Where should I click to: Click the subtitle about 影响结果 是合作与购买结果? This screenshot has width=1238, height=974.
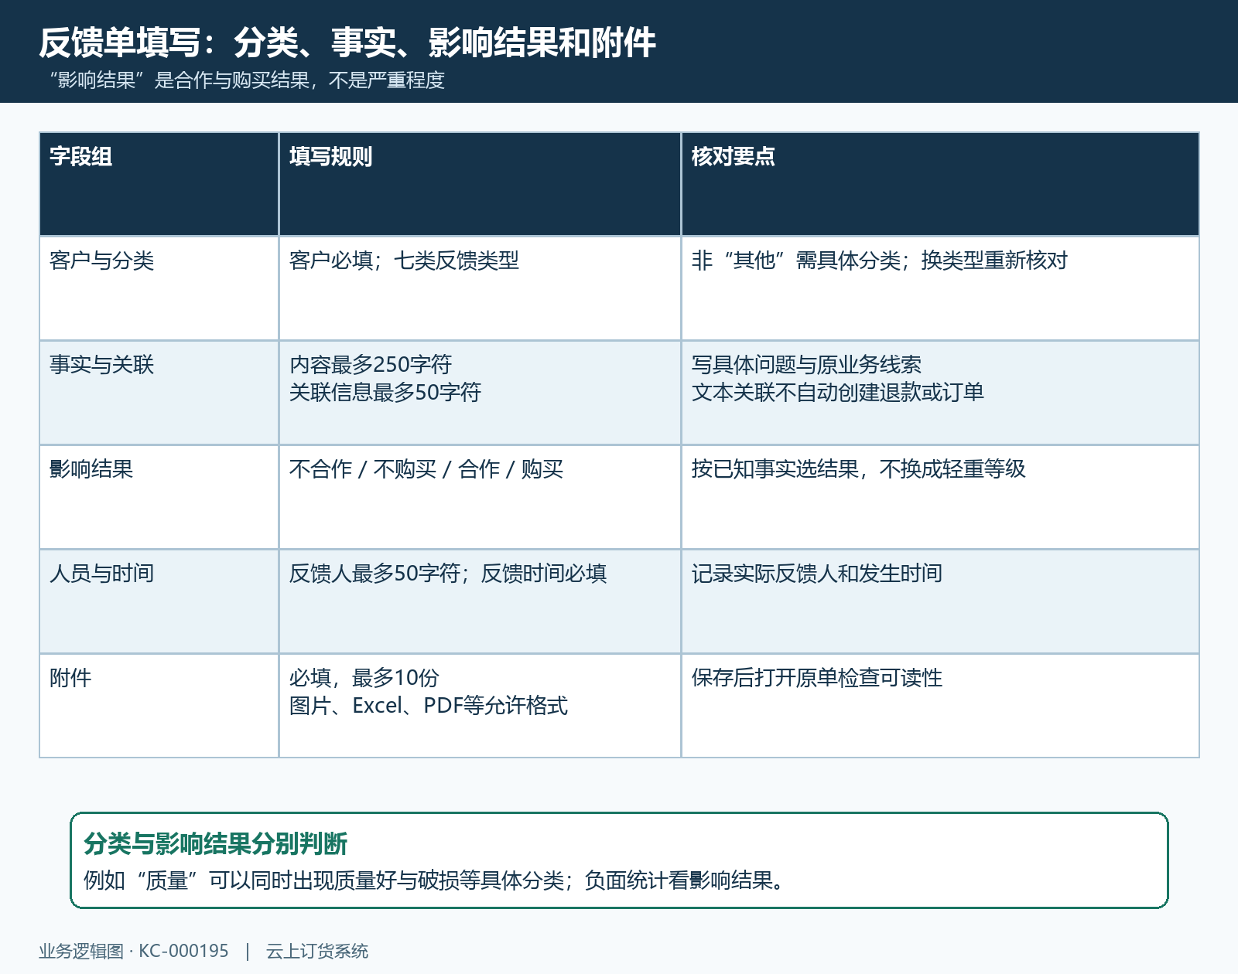point(246,80)
